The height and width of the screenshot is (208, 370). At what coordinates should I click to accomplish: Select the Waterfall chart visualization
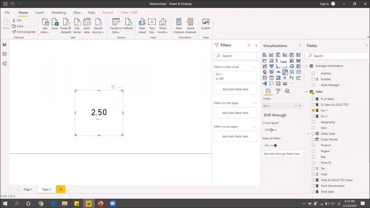point(265,66)
